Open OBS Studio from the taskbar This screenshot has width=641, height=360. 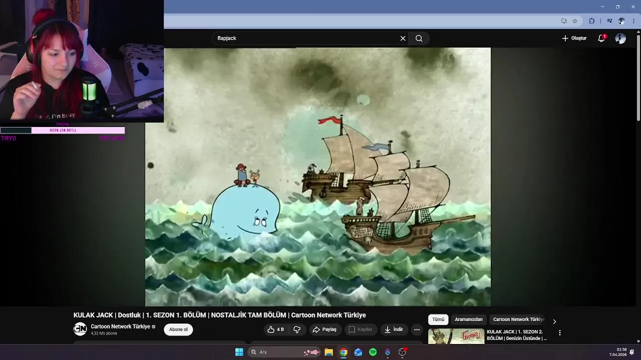pyautogui.click(x=402, y=352)
